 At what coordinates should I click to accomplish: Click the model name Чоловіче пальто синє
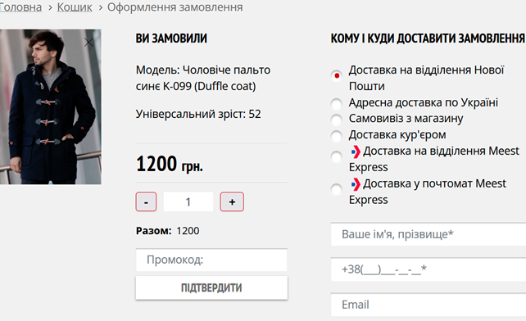click(203, 78)
